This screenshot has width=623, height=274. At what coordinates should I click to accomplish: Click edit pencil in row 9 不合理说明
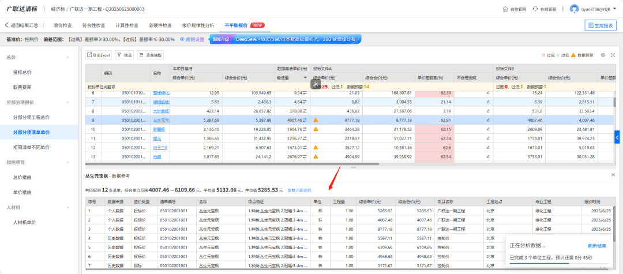[x=487, y=120]
